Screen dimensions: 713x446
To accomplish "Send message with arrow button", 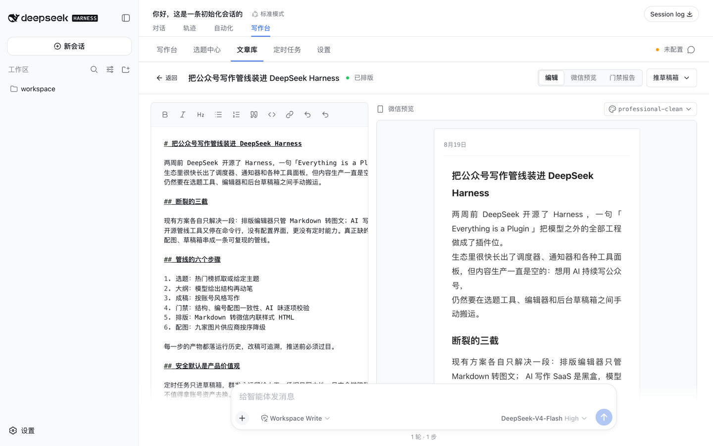I will (x=604, y=417).
